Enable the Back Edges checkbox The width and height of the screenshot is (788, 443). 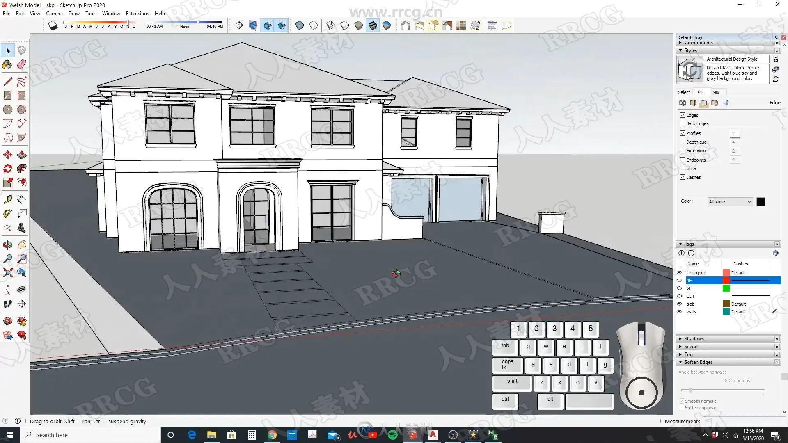click(x=683, y=123)
